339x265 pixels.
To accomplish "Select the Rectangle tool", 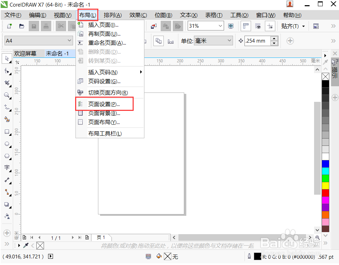I will tap(7, 132).
